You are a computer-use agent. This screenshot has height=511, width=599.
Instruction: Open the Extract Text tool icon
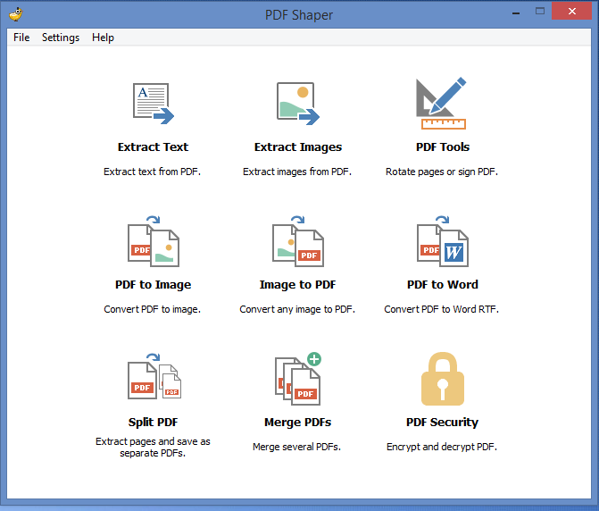point(154,104)
